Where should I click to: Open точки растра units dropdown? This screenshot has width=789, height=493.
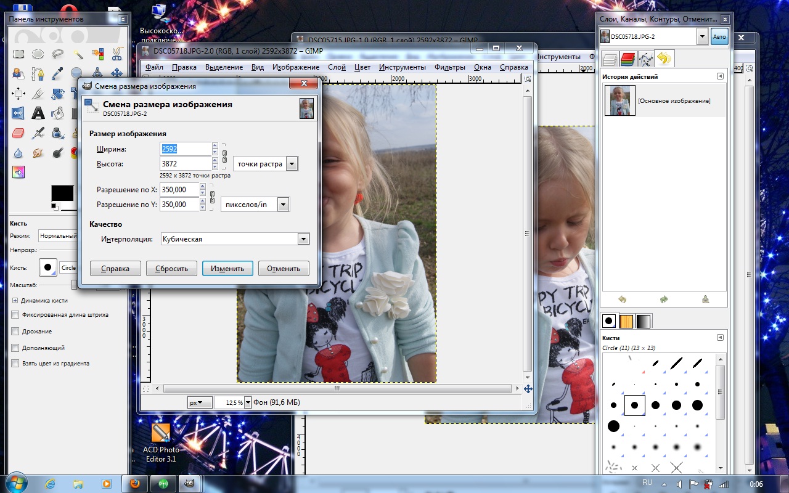266,164
